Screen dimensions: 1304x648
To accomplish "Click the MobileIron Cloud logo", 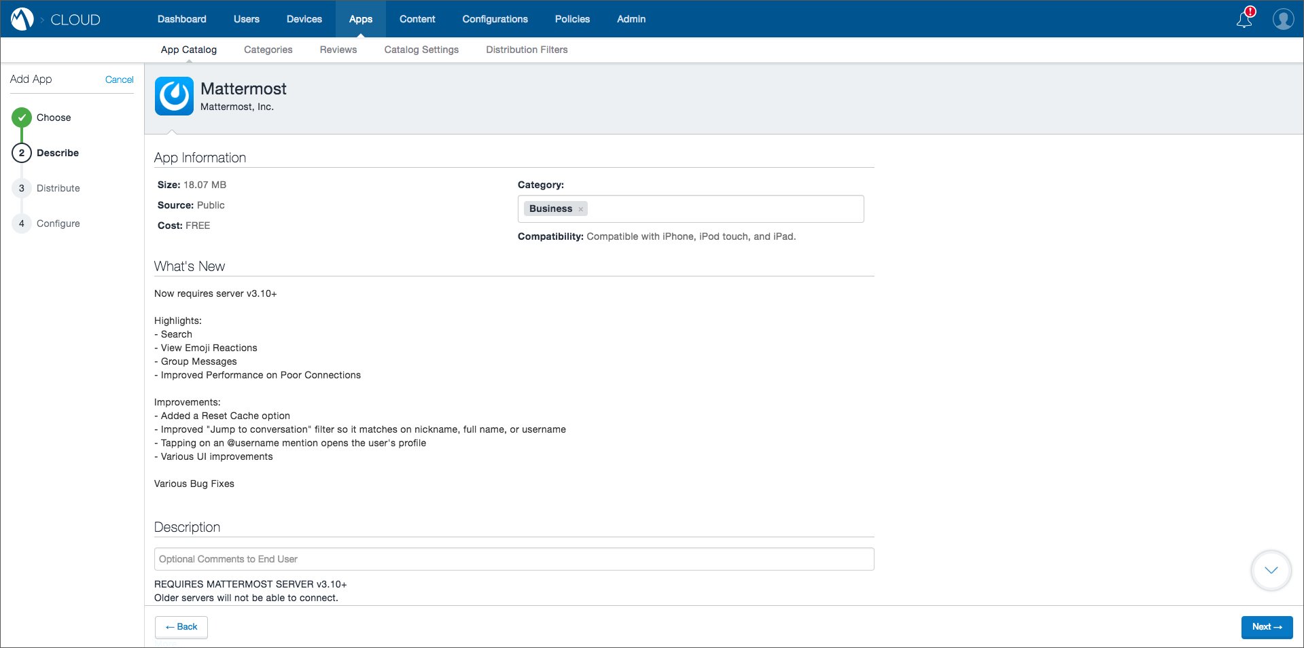I will (x=22, y=19).
